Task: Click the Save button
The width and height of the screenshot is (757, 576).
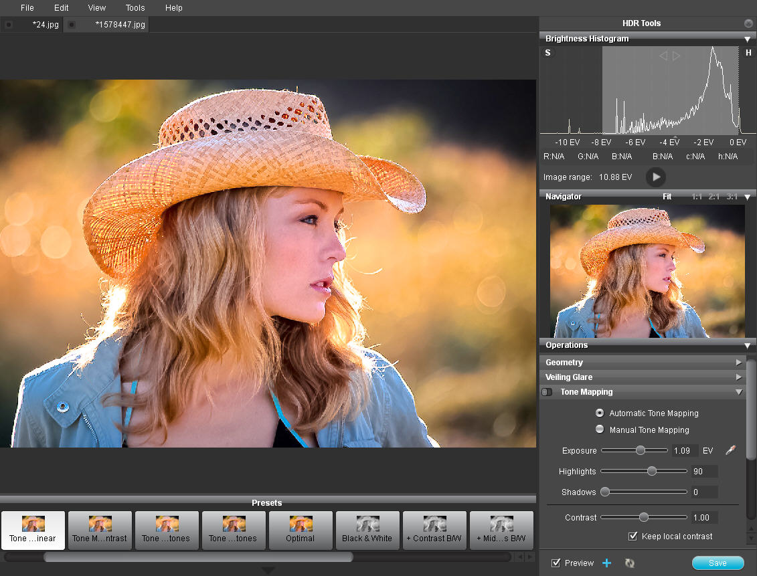Action: [718, 563]
